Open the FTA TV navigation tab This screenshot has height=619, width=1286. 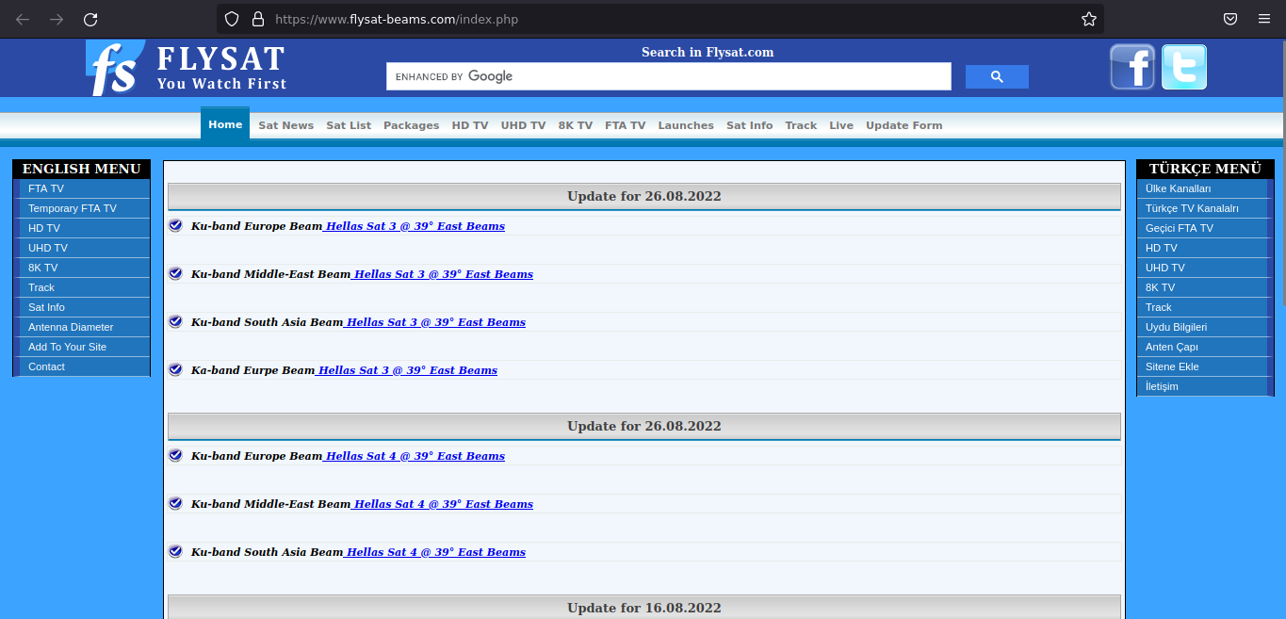pos(626,125)
